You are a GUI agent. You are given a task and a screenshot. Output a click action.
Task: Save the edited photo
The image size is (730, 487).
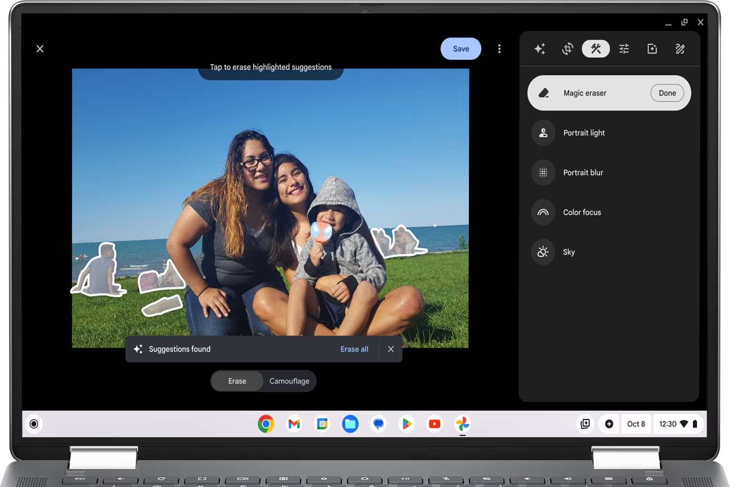tap(460, 49)
